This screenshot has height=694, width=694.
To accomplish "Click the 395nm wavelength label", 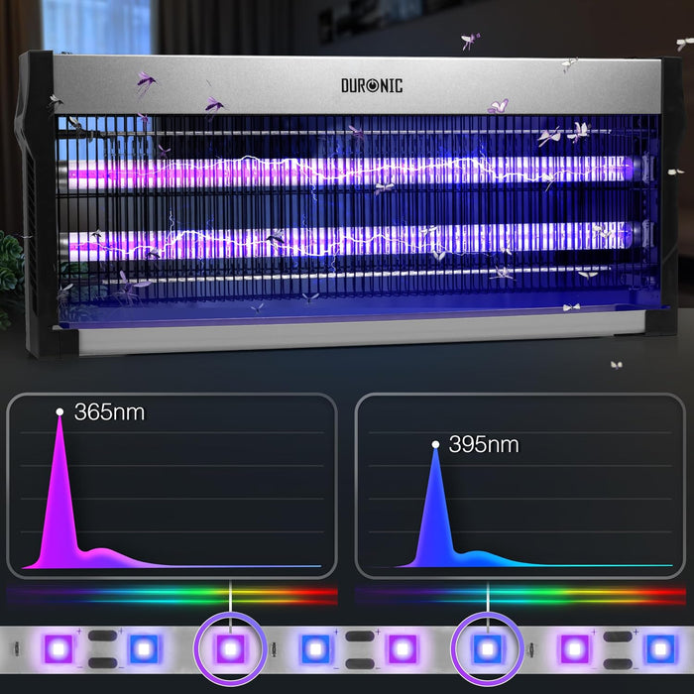I will tap(484, 444).
